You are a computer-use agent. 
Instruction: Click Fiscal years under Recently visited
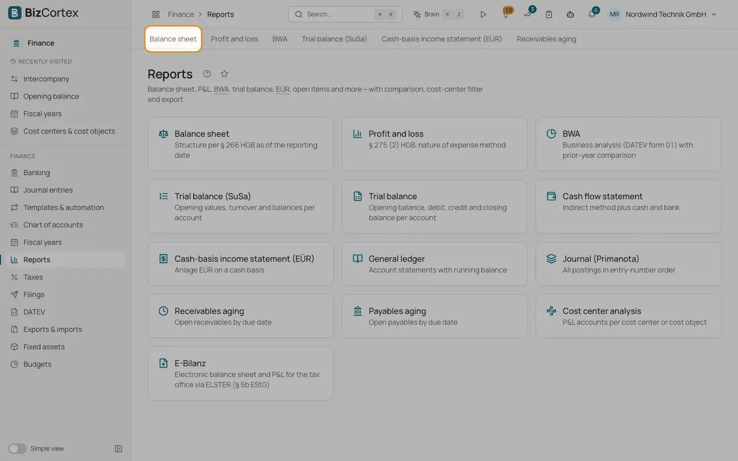coord(66,114)
